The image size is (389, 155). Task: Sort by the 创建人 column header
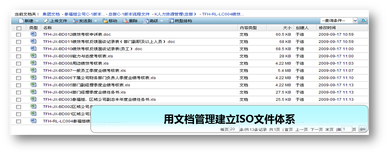tap(302, 28)
